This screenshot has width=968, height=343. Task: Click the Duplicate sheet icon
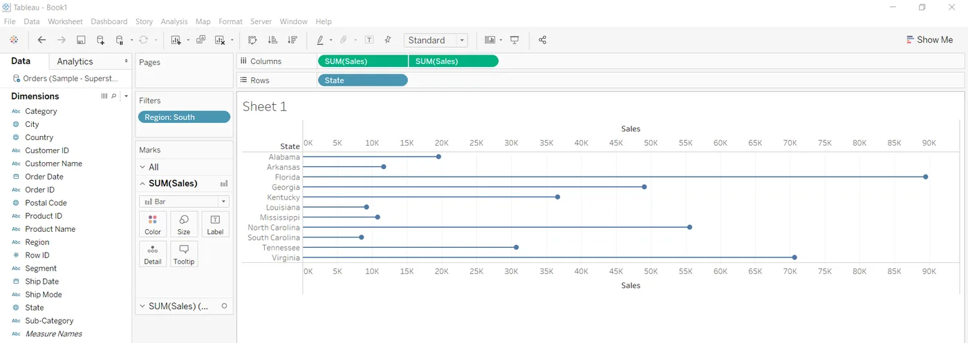pyautogui.click(x=201, y=40)
